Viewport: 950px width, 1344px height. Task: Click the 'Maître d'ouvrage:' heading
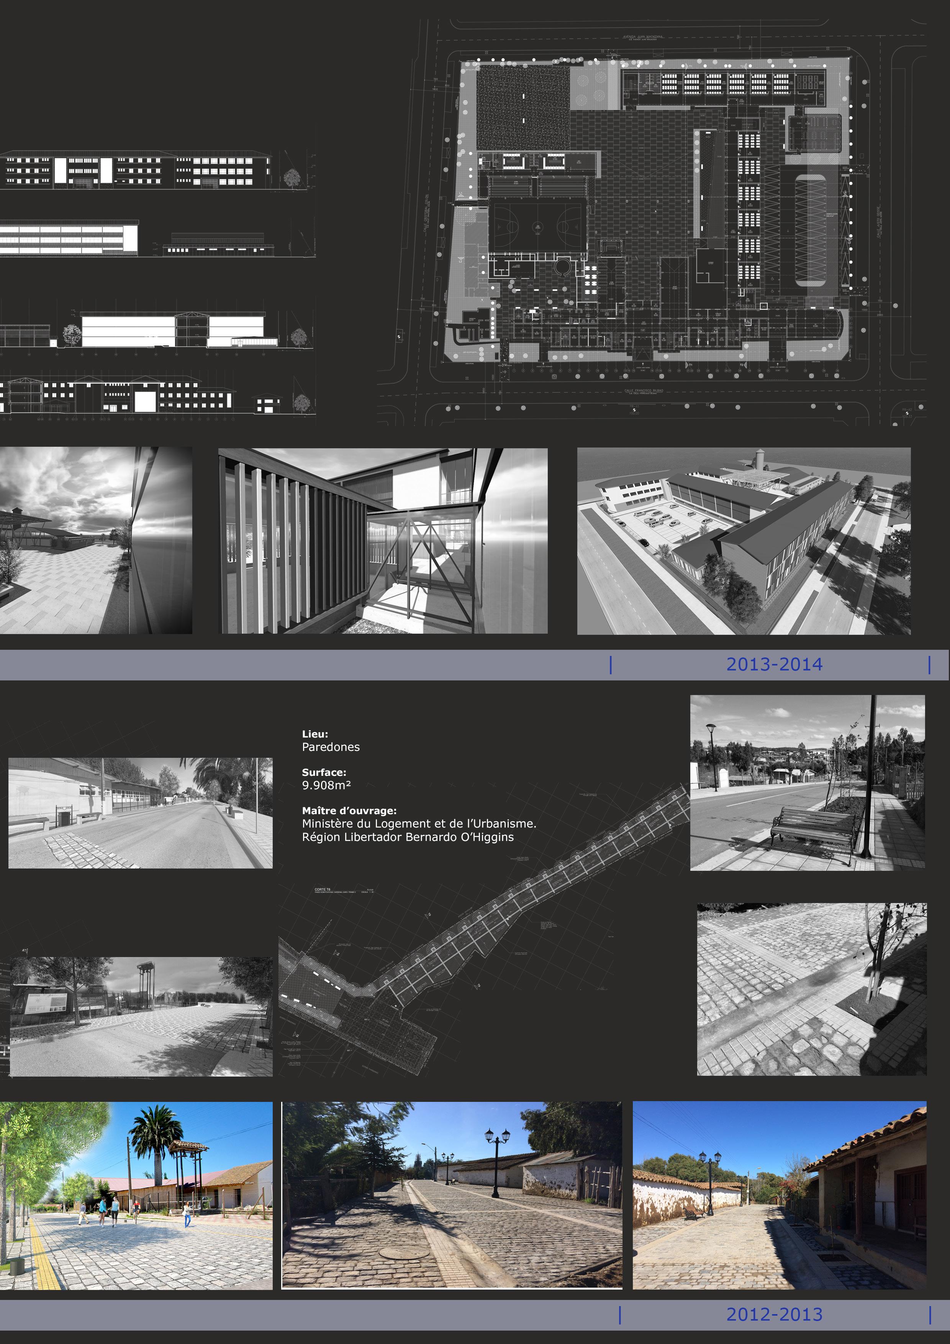coord(349,811)
